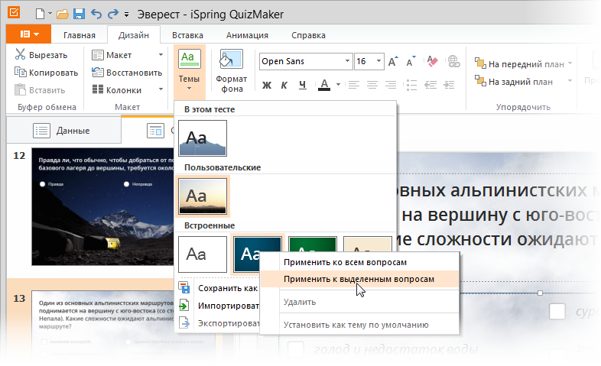Click Вырезать (cut) button

click(x=41, y=55)
